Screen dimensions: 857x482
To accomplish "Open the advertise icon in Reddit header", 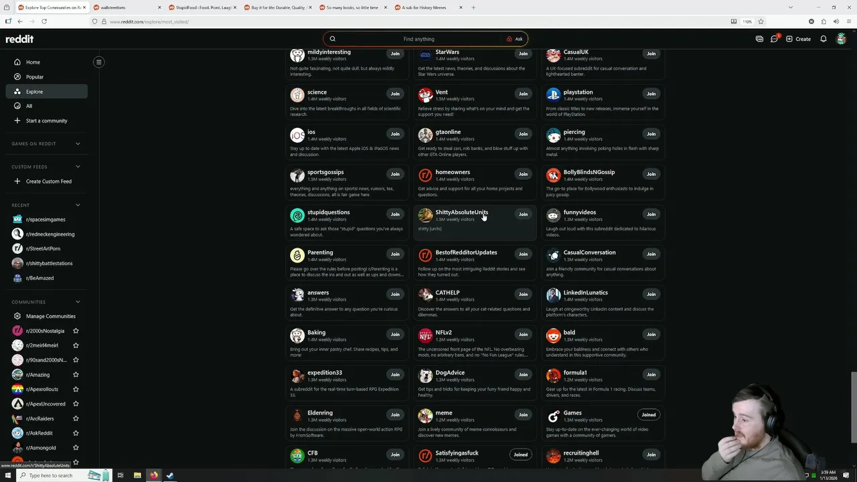I will click(x=759, y=39).
